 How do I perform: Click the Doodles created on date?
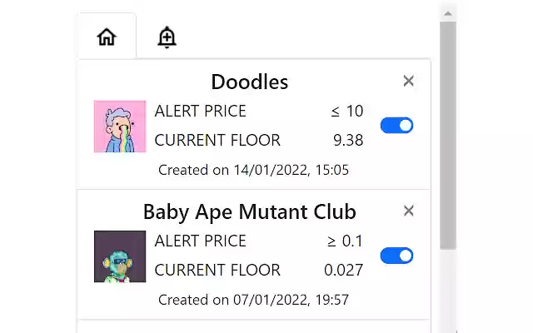(253, 170)
